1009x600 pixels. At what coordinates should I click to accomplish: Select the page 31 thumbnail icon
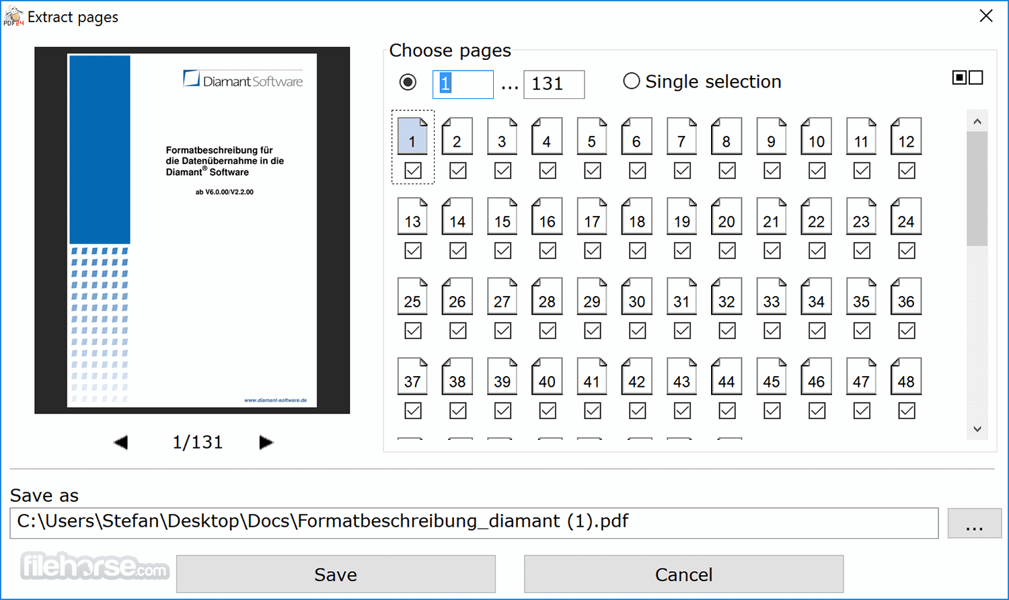[x=682, y=296]
